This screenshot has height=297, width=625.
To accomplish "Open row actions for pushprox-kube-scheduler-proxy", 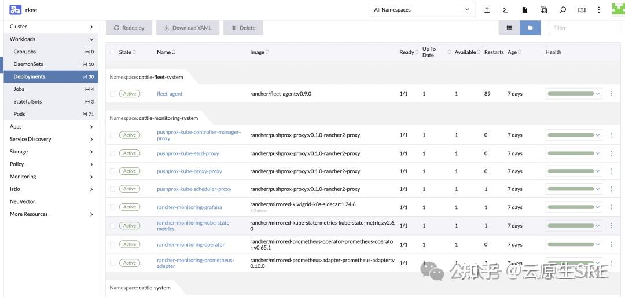I will (x=612, y=189).
